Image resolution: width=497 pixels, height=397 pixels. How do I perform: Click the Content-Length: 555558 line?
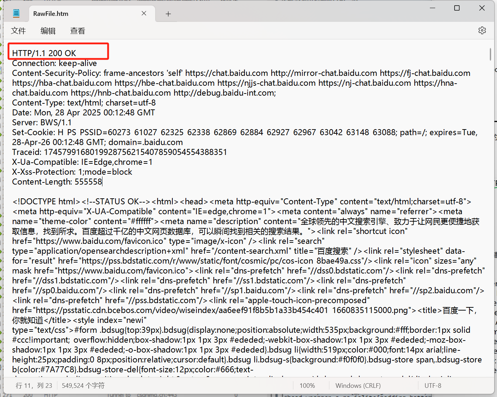coord(57,182)
